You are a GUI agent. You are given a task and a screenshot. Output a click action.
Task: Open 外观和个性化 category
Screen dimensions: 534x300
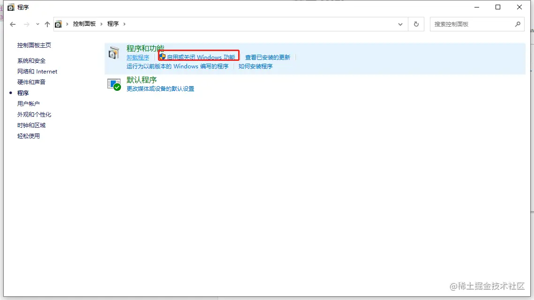tap(34, 115)
